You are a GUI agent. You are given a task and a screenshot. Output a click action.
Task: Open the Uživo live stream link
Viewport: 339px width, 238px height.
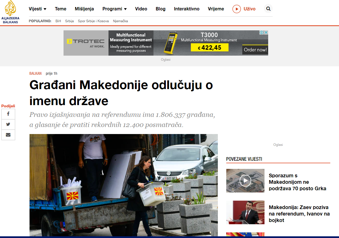point(250,9)
